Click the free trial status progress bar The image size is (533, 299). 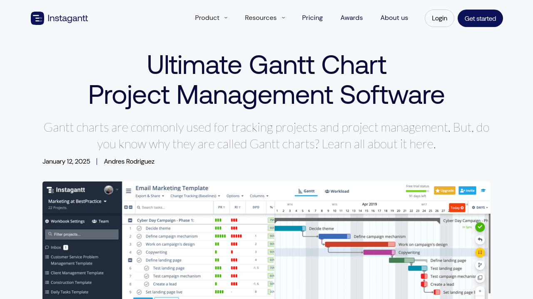coord(417,191)
